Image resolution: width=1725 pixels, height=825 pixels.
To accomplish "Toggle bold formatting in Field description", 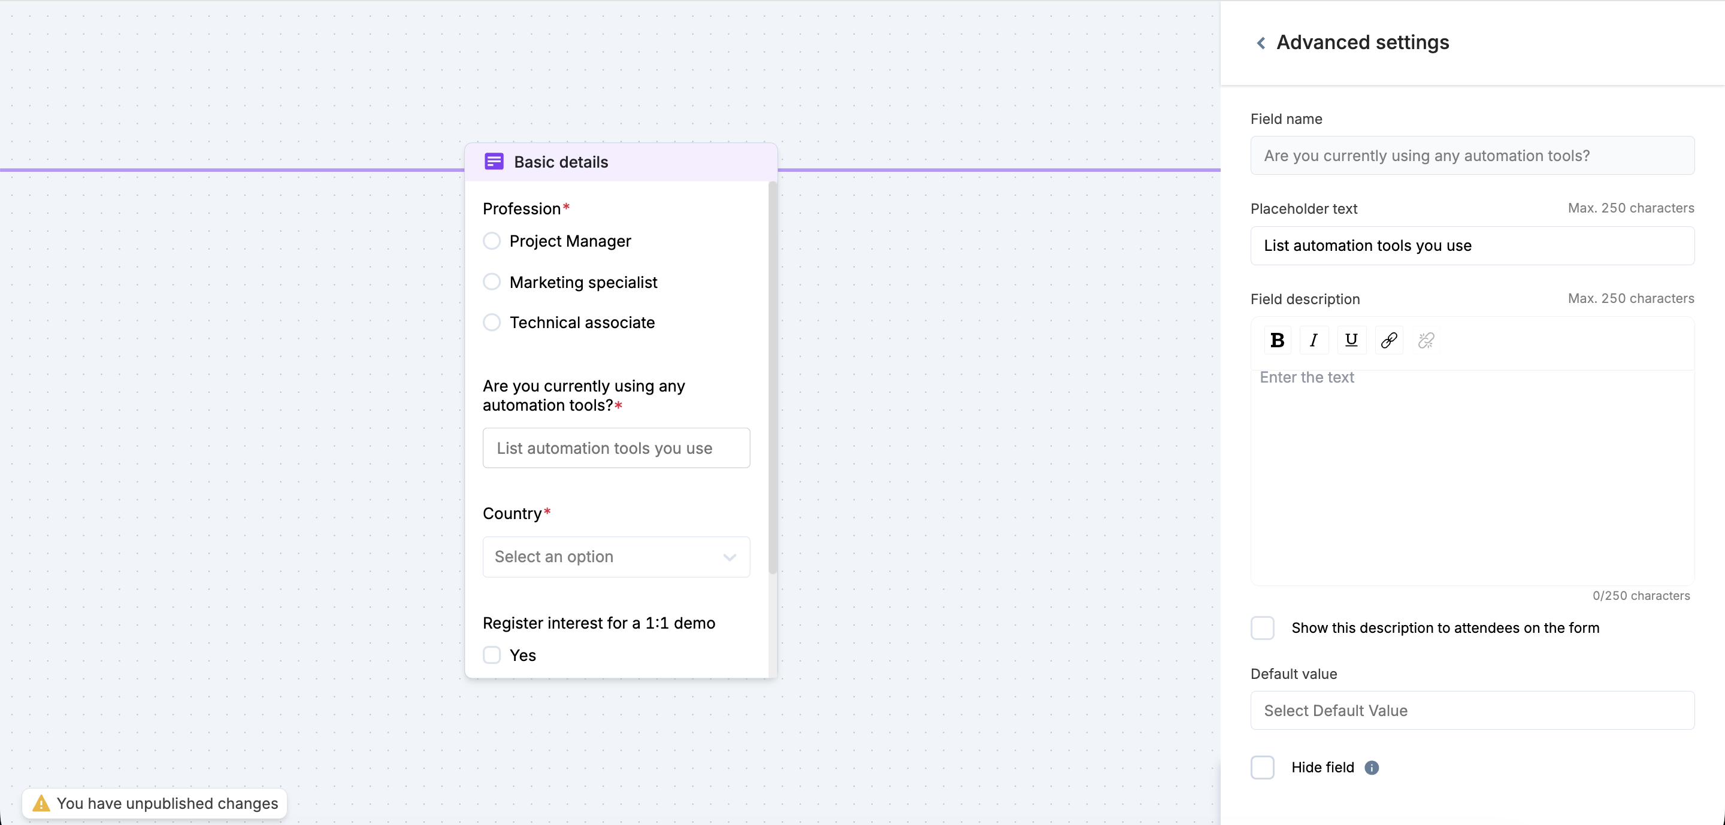I will pyautogui.click(x=1276, y=340).
